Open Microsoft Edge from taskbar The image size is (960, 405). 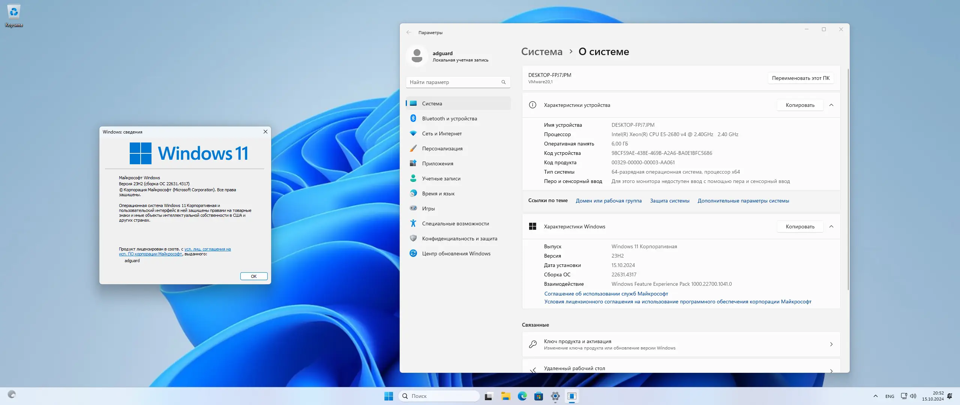(x=522, y=396)
